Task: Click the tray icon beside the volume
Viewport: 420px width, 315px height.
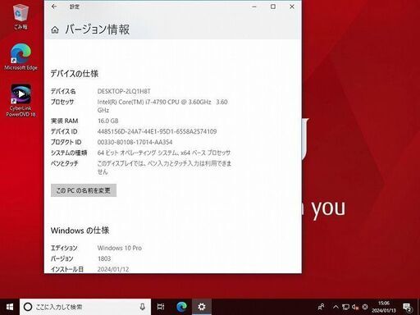Action: pos(365,307)
